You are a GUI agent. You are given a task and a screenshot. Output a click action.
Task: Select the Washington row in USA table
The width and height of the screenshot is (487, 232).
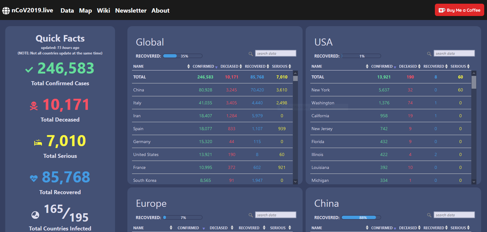[391, 103]
